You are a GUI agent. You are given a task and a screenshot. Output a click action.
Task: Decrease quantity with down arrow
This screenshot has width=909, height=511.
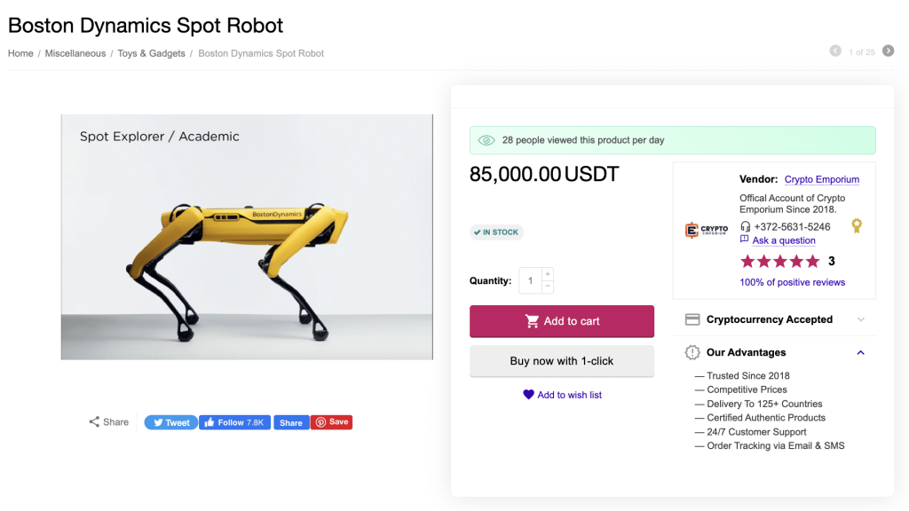tap(547, 287)
